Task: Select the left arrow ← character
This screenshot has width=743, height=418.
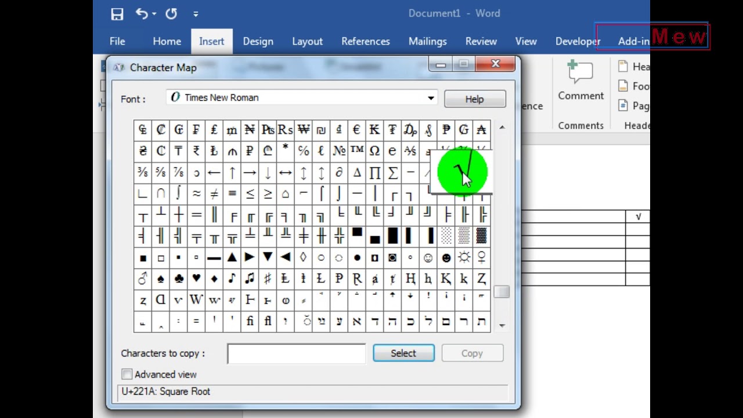Action: pyautogui.click(x=214, y=172)
